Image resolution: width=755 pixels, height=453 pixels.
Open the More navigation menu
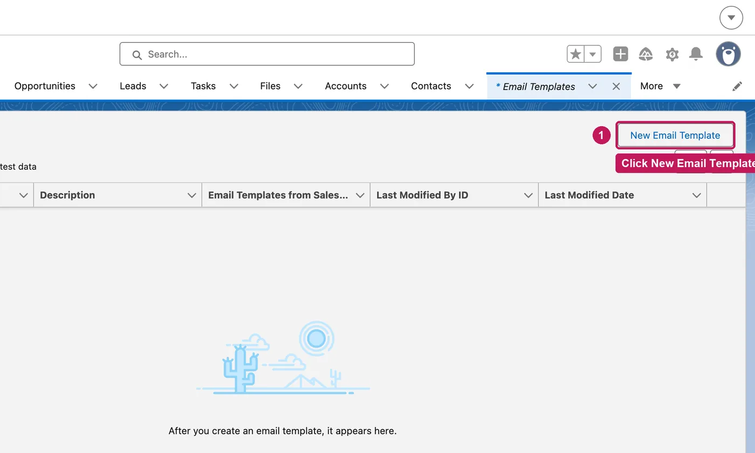[661, 86]
